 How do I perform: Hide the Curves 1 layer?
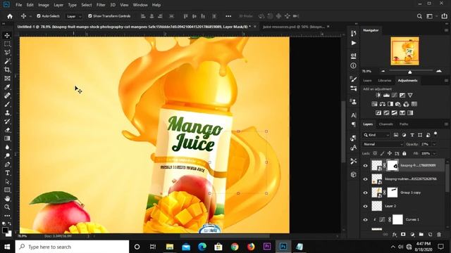click(x=365, y=220)
